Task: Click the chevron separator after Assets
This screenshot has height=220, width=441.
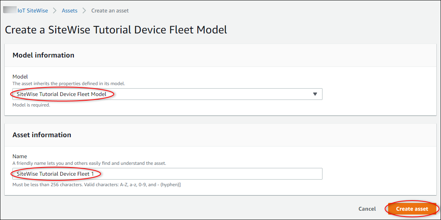Action: click(x=84, y=10)
